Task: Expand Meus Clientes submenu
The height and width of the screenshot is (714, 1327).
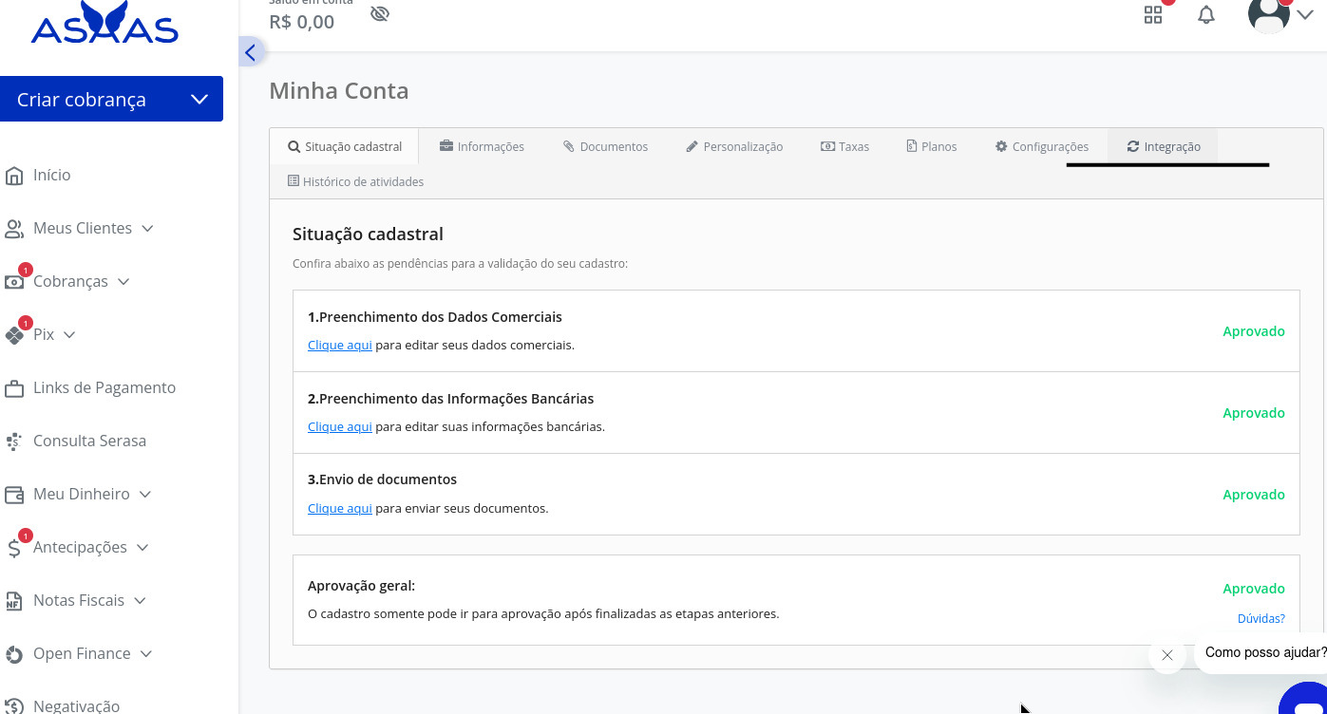Action: tap(147, 229)
